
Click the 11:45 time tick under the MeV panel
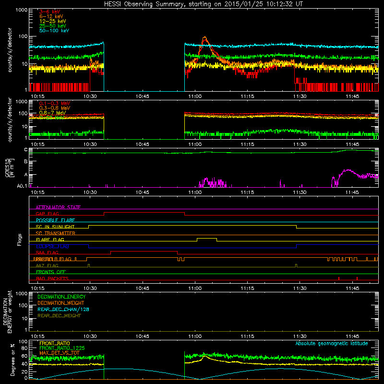[x=352, y=144]
